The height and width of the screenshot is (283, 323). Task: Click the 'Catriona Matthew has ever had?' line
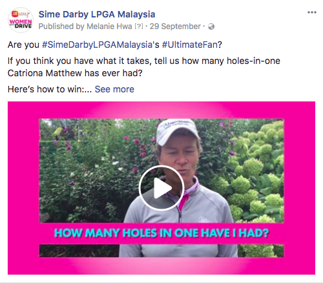pos(75,73)
